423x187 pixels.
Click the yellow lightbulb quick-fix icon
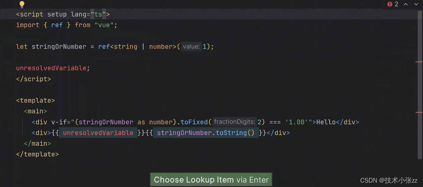tap(22, 5)
